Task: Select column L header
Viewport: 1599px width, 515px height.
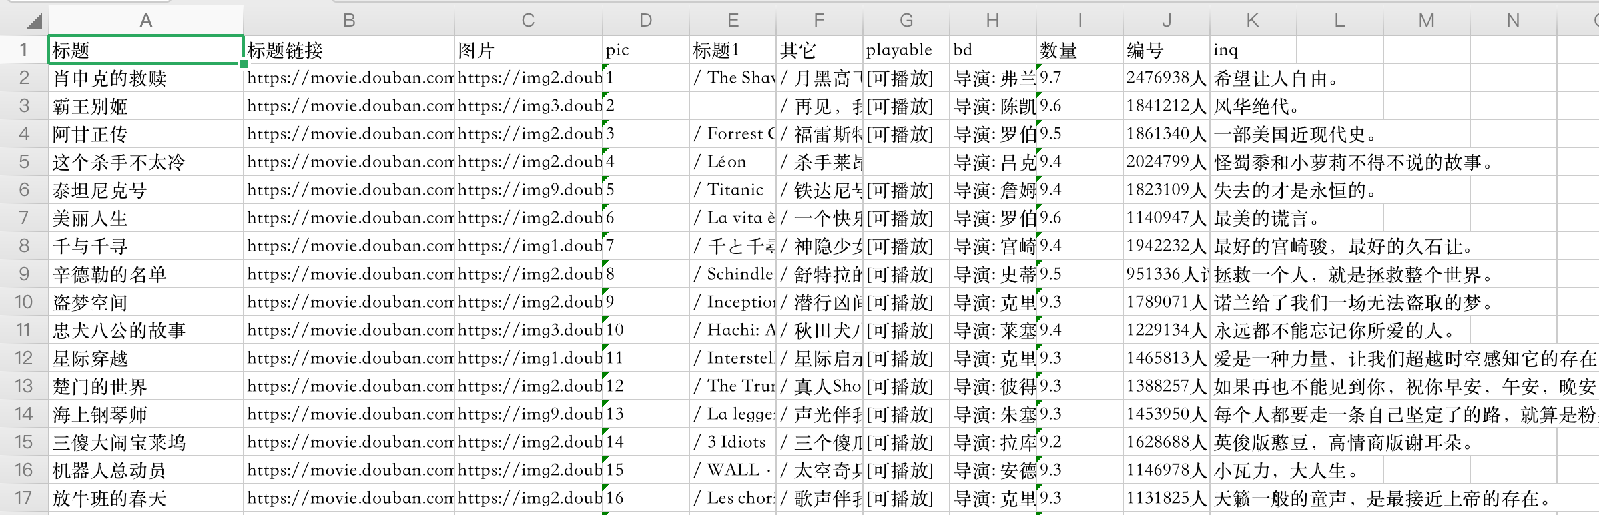Action: coord(1340,21)
